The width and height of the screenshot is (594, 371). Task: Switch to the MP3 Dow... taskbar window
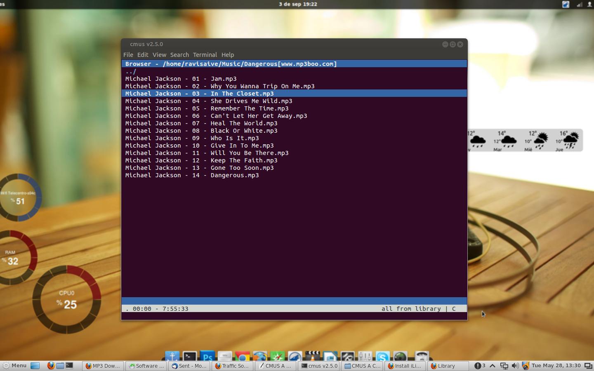tap(103, 366)
